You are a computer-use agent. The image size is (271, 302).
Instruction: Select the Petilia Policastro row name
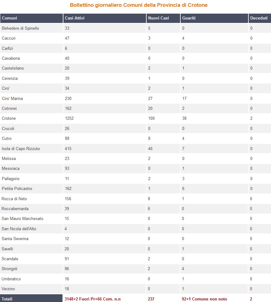point(17,189)
